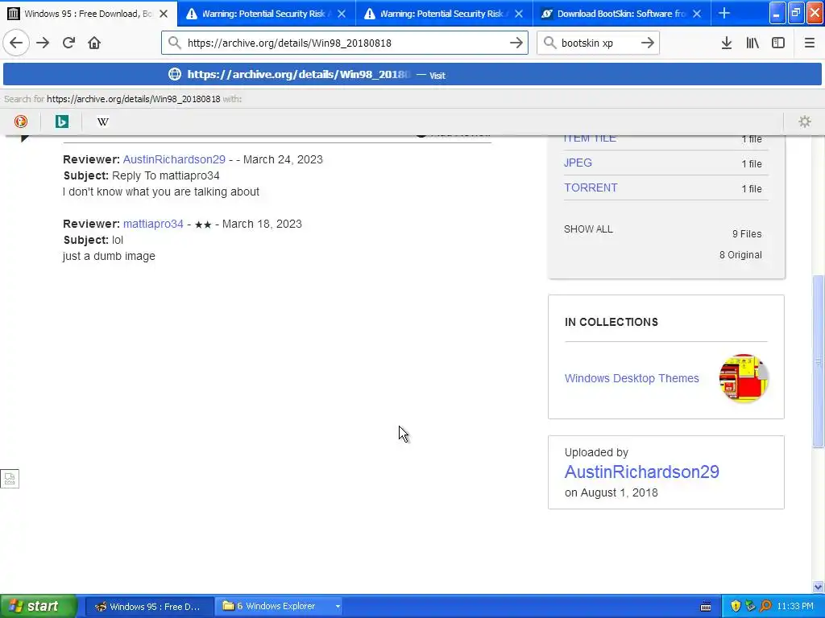This screenshot has height=618, width=825.
Task: Open Windows Desktop Themes collection link
Action: [632, 378]
